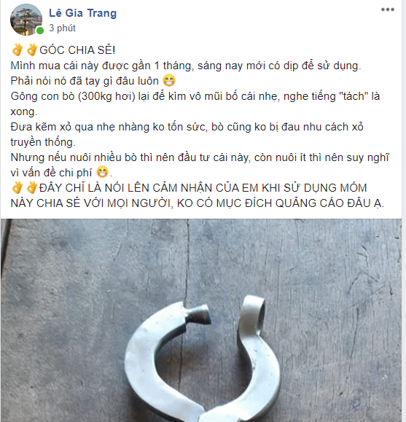The image size is (406, 422).
Task: Open the metal nose ring photo
Action: [201, 320]
